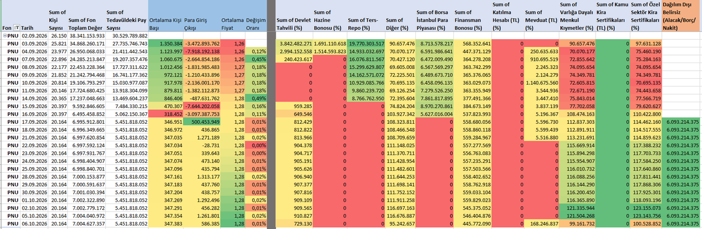Select the Para Giriş Çıkışı value -7.644.202.058
Image resolution: width=702 pixels, height=229 pixels.
201,107
